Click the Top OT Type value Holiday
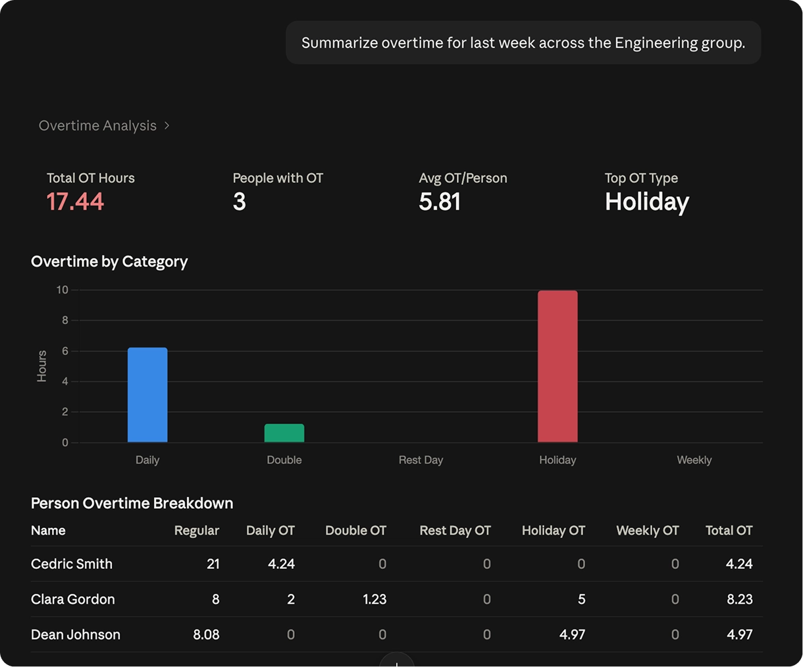803x667 pixels. click(x=647, y=202)
